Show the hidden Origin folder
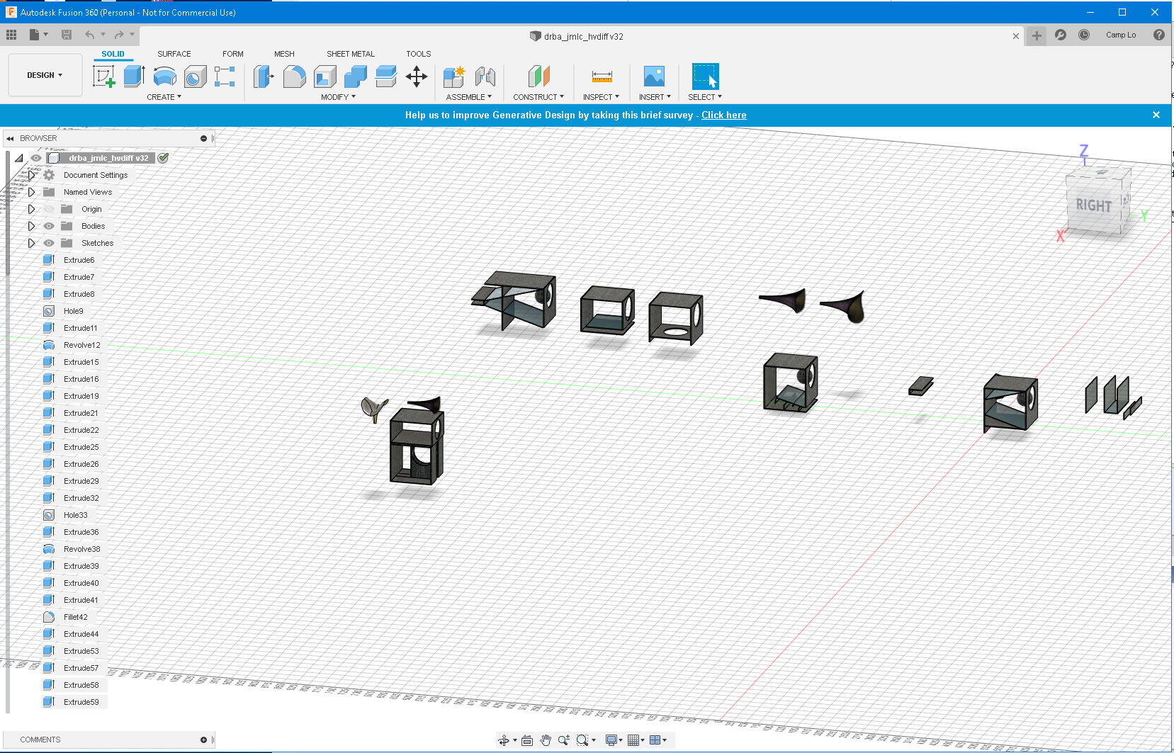 (x=49, y=209)
